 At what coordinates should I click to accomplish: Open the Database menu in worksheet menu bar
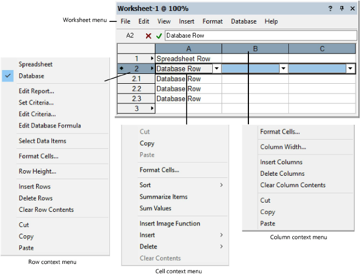click(x=243, y=21)
